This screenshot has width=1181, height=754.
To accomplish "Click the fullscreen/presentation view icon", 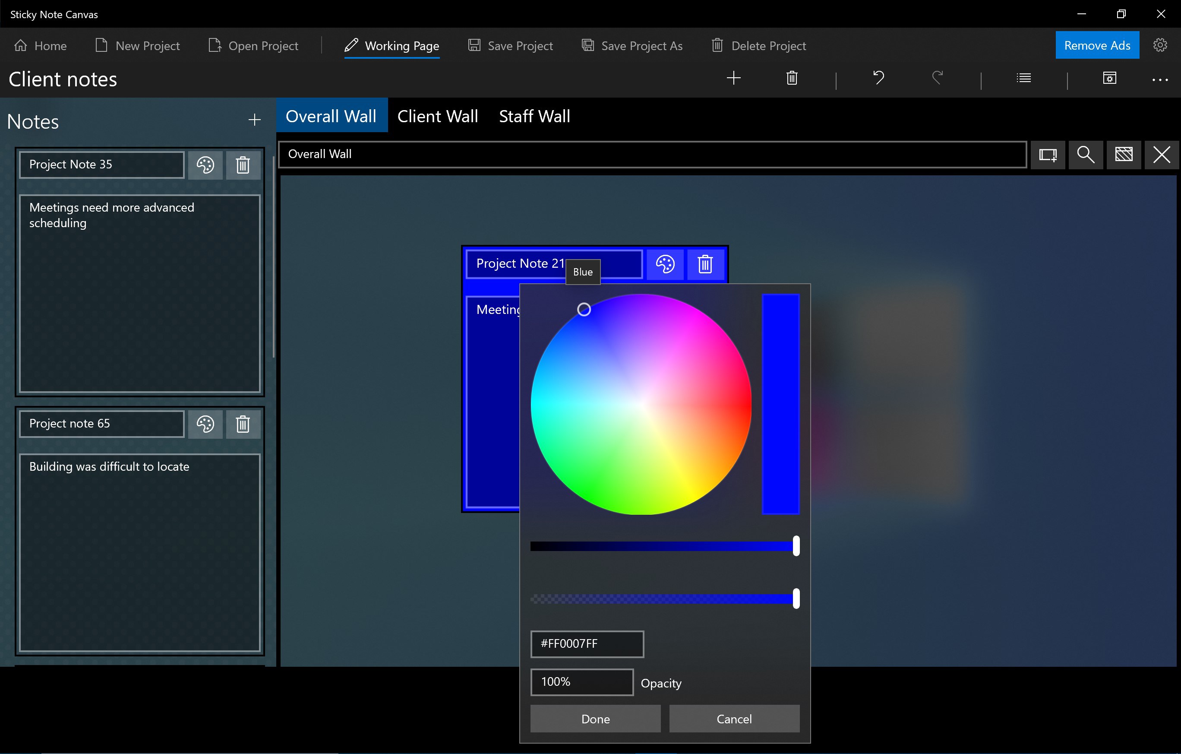I will 1048,154.
